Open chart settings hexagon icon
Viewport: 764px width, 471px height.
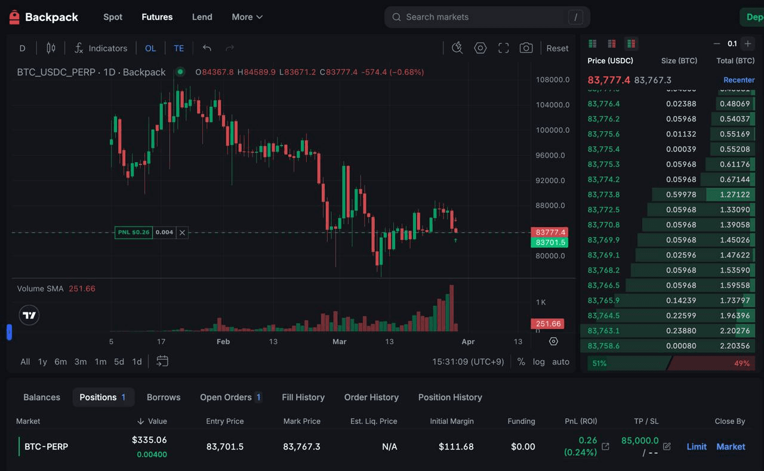coord(480,48)
